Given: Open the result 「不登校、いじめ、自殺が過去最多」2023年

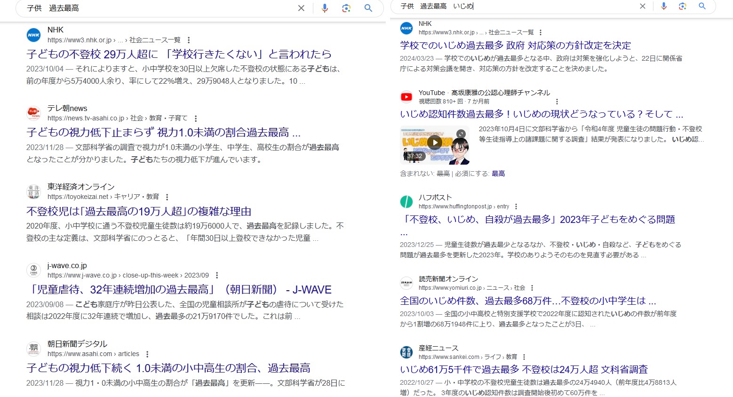Looking at the screenshot, I should [538, 220].
